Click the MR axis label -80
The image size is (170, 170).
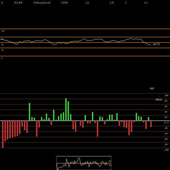166,144
